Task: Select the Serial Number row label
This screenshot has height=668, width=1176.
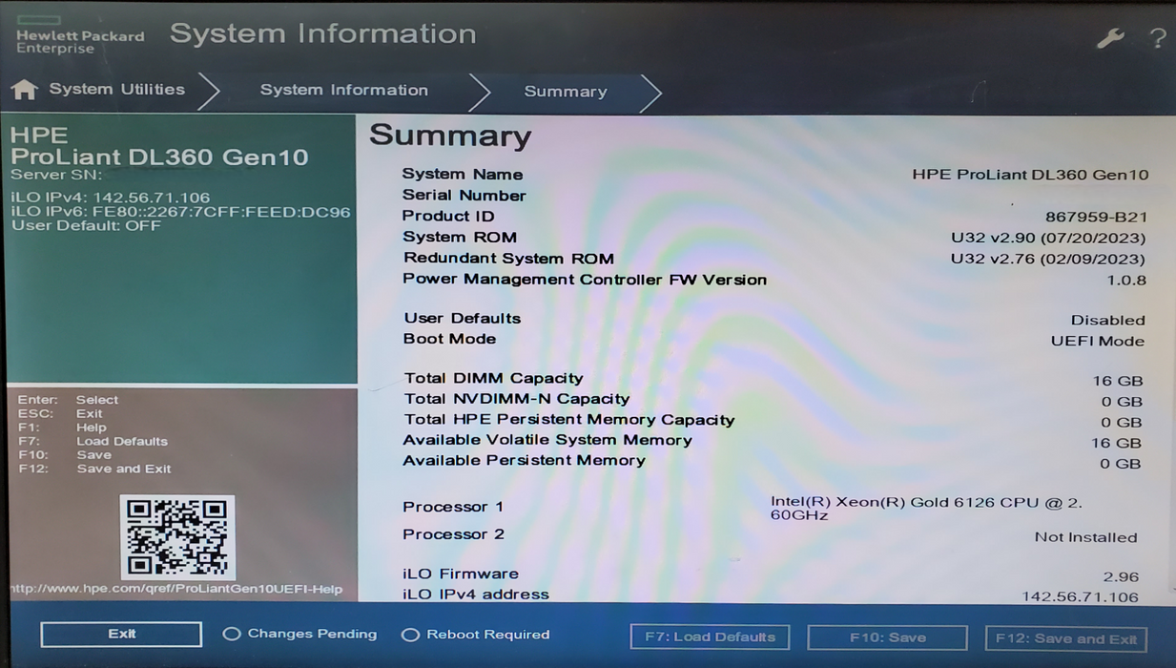Action: [x=464, y=195]
